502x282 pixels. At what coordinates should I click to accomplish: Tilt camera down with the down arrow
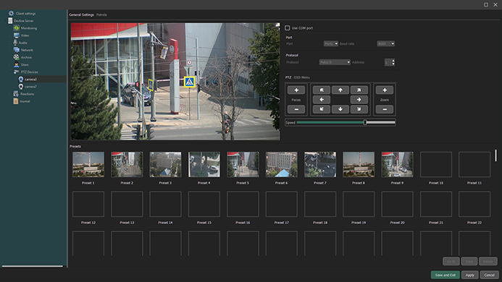click(x=340, y=109)
